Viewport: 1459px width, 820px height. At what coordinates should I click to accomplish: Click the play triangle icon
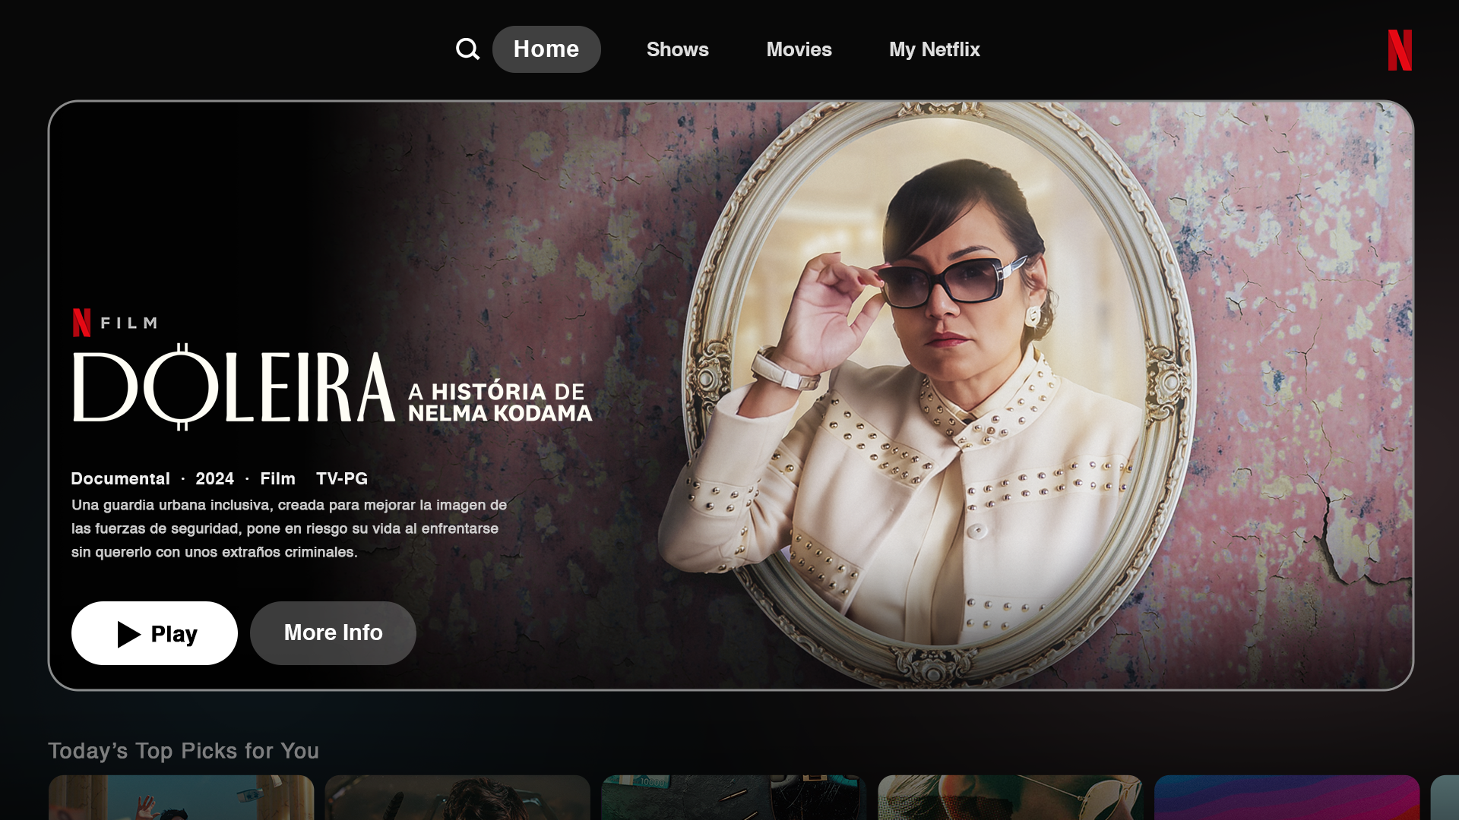[128, 634]
